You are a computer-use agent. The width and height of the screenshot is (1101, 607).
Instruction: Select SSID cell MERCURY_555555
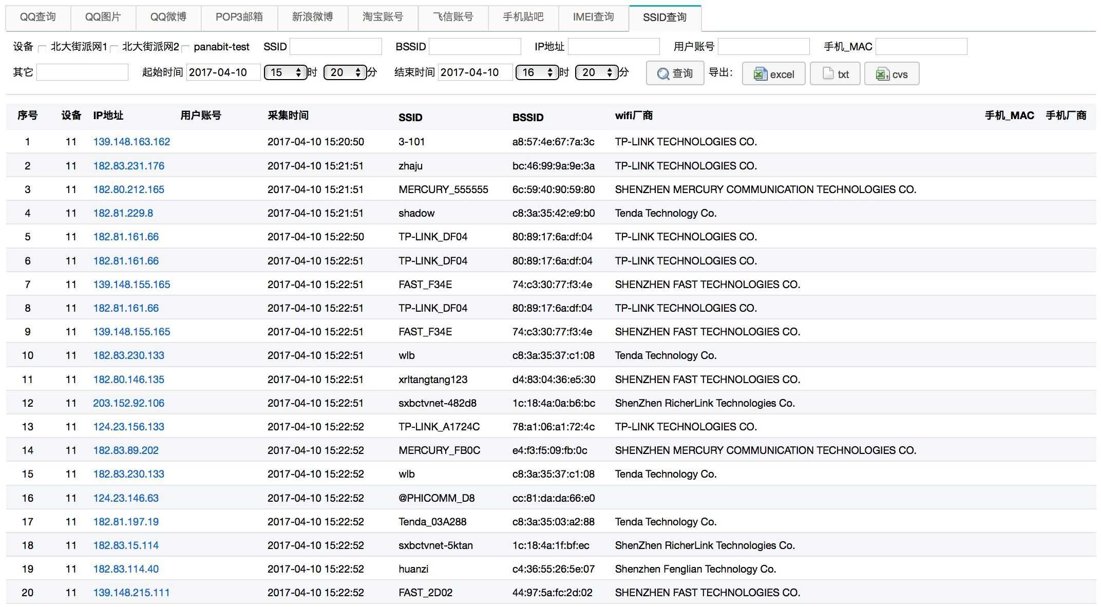click(443, 189)
